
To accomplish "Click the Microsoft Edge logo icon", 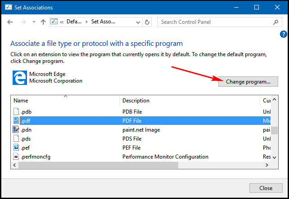I will (19, 78).
